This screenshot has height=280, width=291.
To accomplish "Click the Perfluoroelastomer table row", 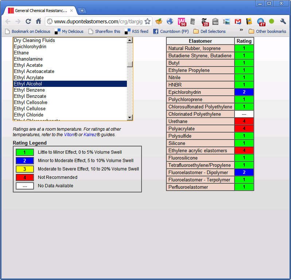I will [x=210, y=187].
